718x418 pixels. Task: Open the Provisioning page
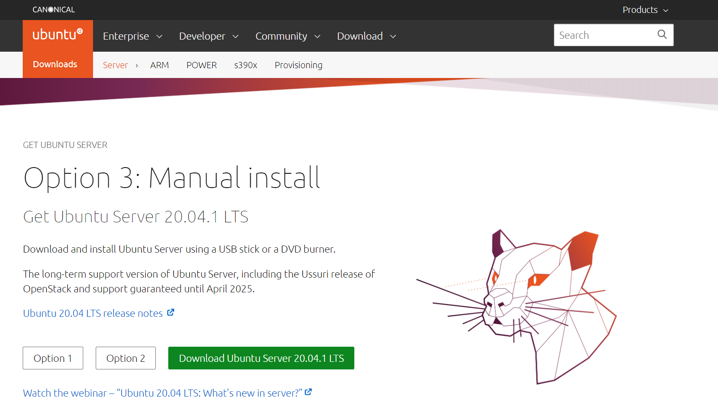[x=298, y=65]
